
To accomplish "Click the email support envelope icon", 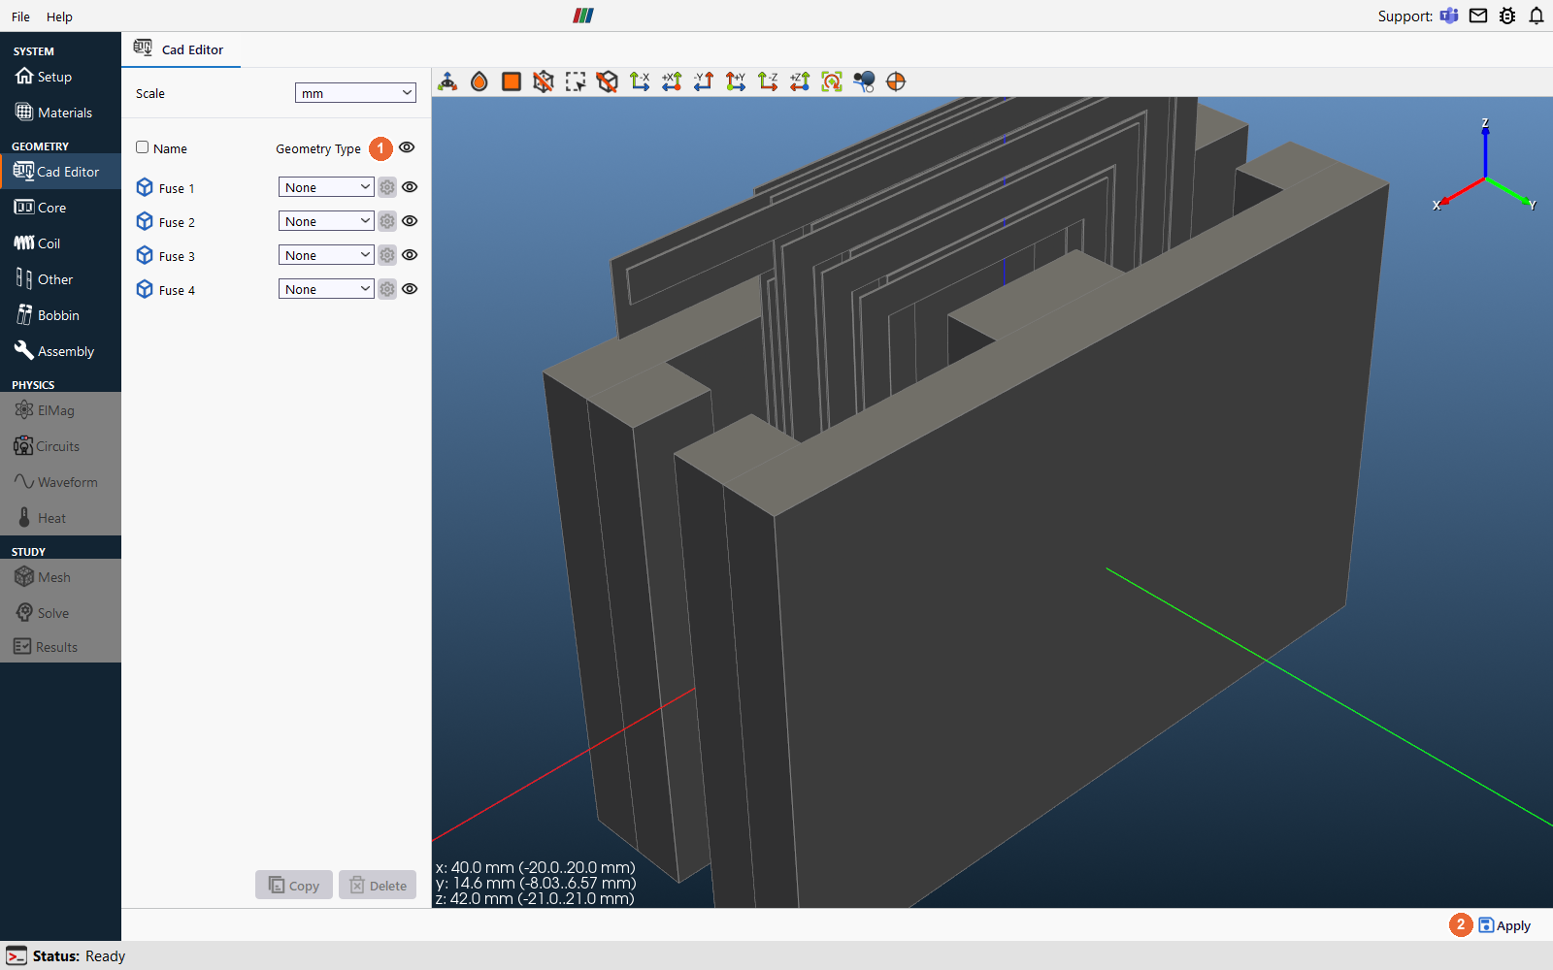I will click(x=1478, y=16).
